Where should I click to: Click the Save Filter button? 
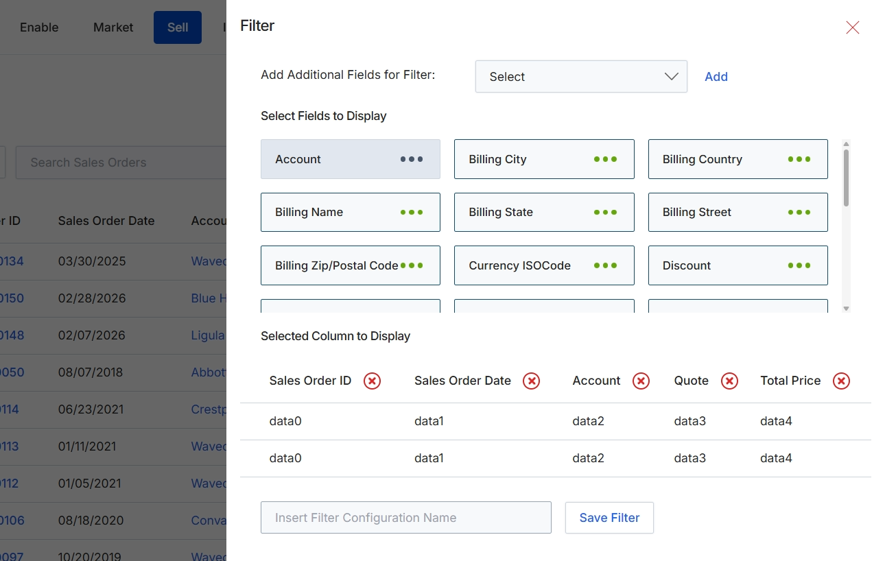point(609,518)
